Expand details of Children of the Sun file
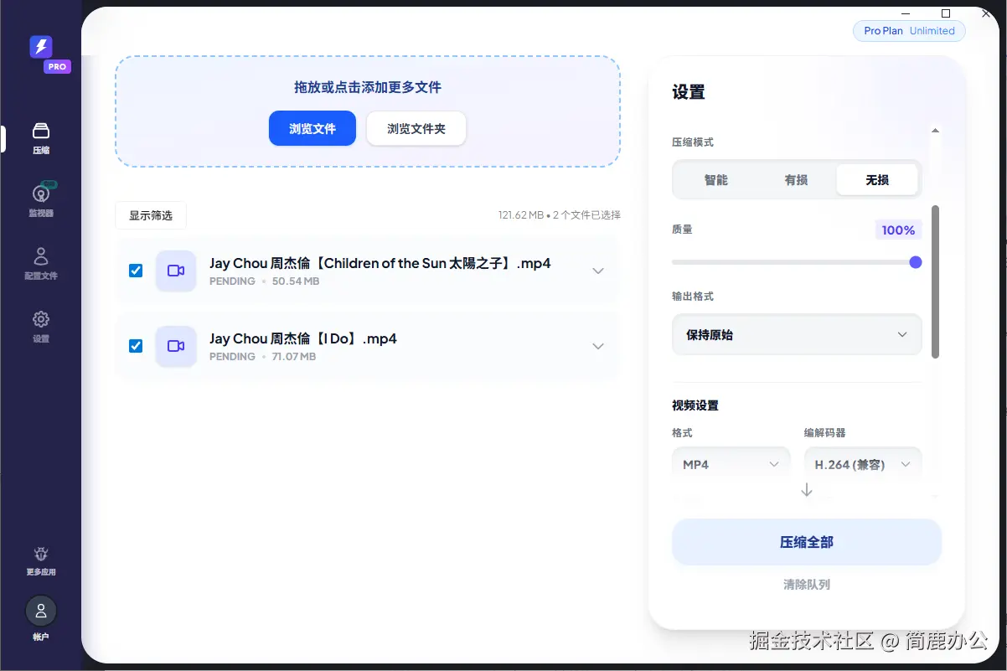The image size is (1007, 671). tap(598, 271)
